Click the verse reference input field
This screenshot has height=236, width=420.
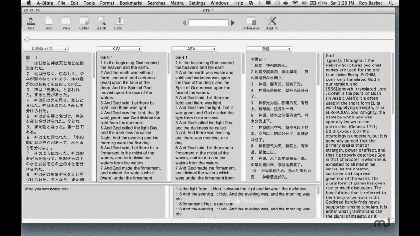209,23
